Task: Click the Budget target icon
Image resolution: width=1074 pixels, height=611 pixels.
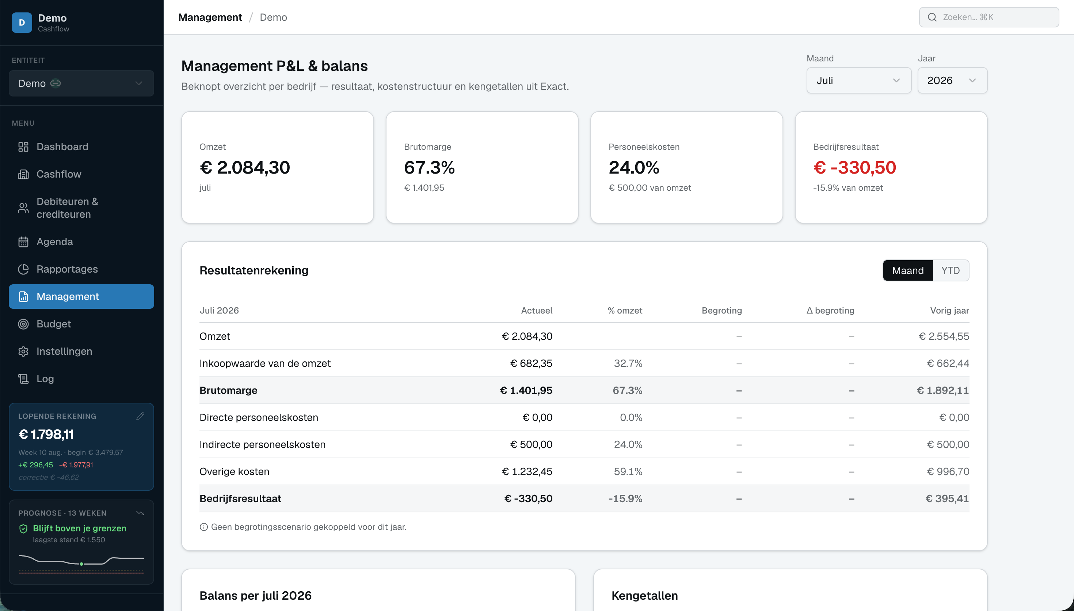Action: pos(23,324)
